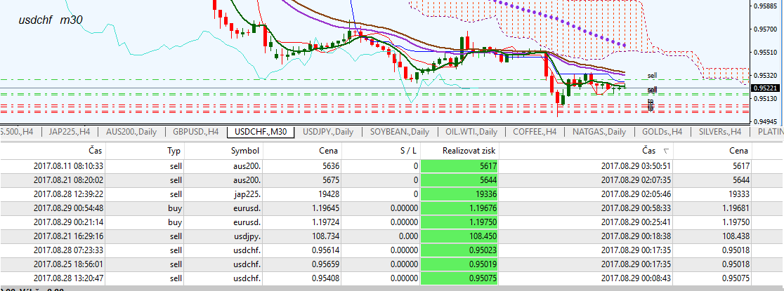The image size is (784, 291).
Task: Sort the table by Symbol column
Action: (x=245, y=151)
